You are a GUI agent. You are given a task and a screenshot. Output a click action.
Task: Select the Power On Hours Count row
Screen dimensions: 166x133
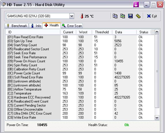coord(81,61)
